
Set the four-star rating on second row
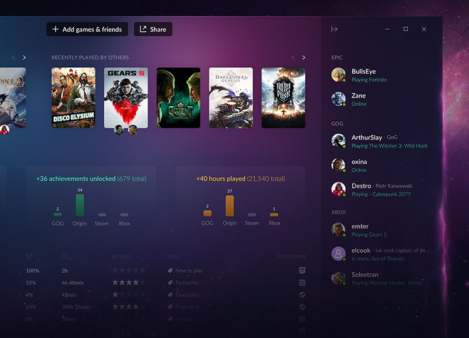[x=129, y=282]
